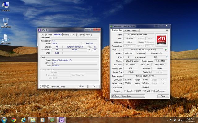Click the power/safely remove tray icon
Viewport: 198px width, 123px height.
coord(175,120)
